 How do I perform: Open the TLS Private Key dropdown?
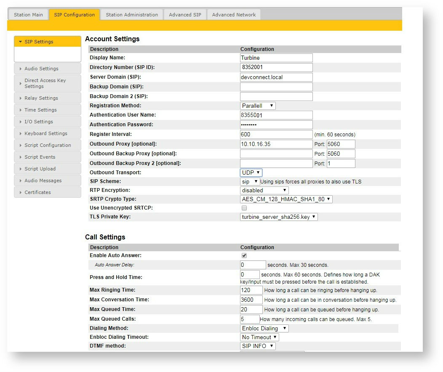coord(279,217)
